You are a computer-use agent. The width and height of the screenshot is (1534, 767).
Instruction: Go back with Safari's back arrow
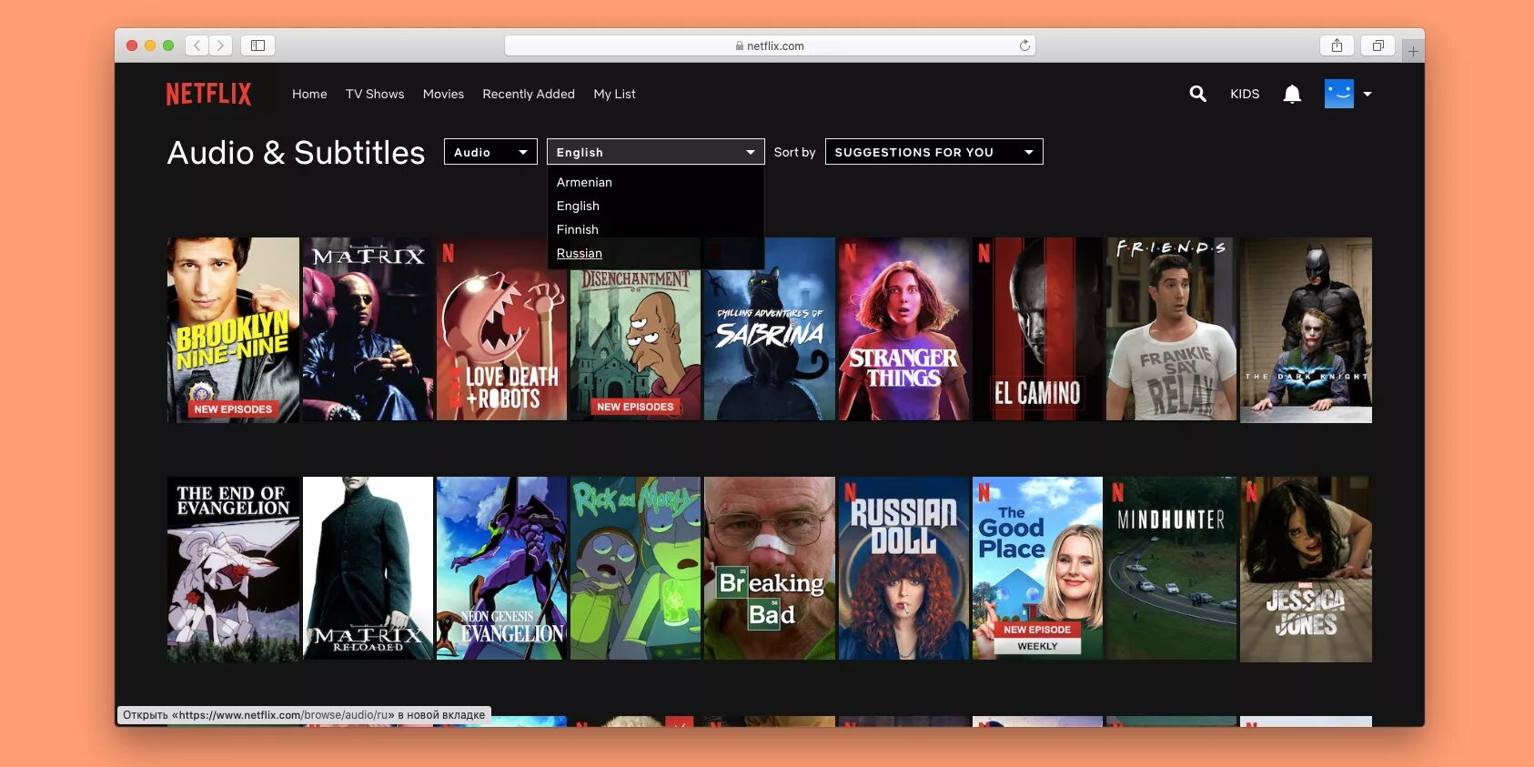[x=197, y=45]
